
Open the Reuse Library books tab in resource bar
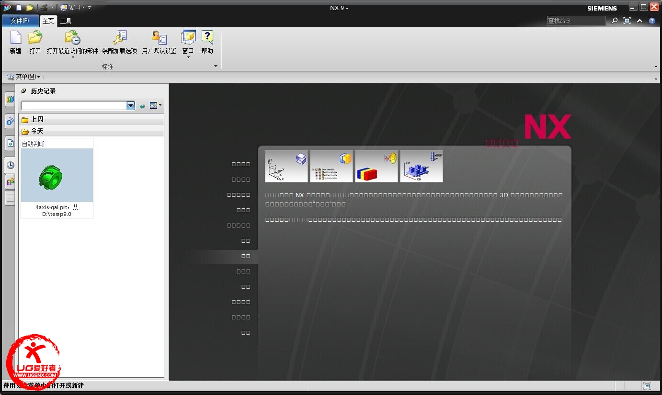point(10,99)
